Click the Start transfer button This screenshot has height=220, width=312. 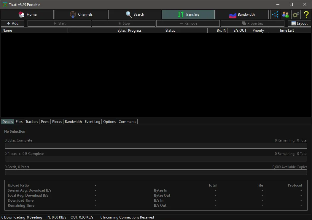click(x=59, y=23)
